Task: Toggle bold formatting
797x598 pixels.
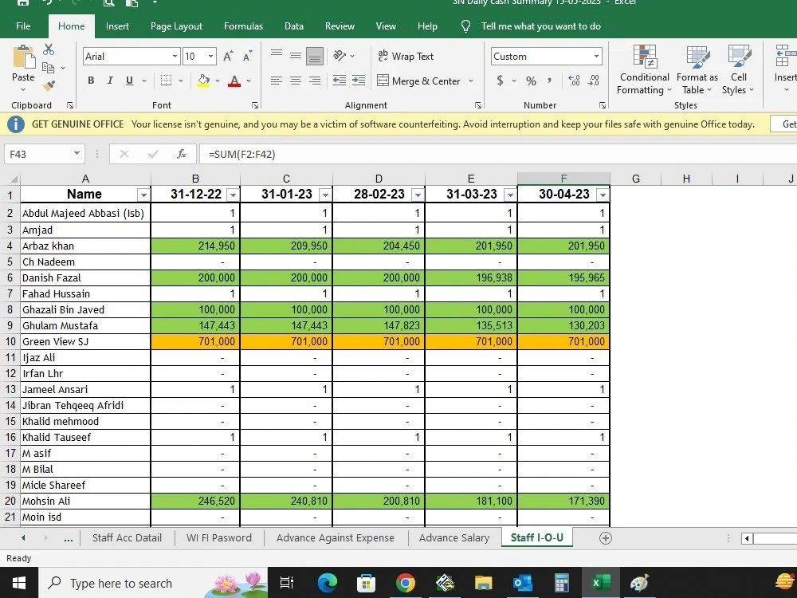Action: [x=90, y=80]
